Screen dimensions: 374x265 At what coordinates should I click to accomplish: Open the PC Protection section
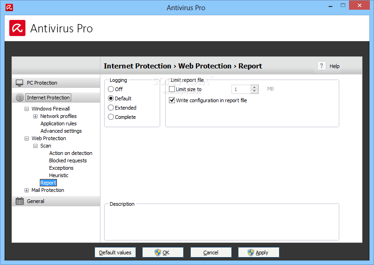pyautogui.click(x=56, y=83)
